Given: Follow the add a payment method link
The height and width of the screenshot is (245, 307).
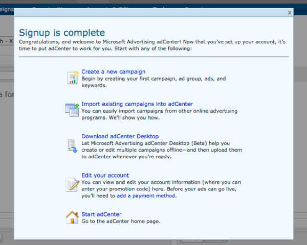Looking at the screenshot, I should coord(146,195).
